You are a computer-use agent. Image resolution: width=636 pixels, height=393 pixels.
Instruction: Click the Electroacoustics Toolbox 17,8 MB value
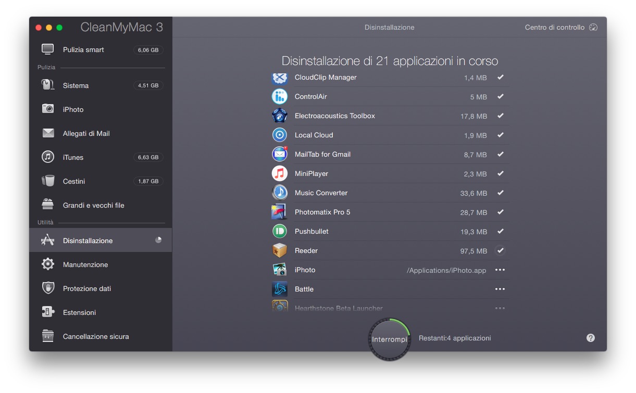pyautogui.click(x=473, y=116)
